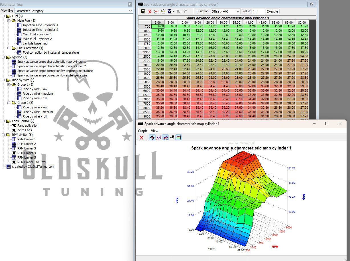Click the Value input field
Screen dimensions: 350x261
pos(258,11)
